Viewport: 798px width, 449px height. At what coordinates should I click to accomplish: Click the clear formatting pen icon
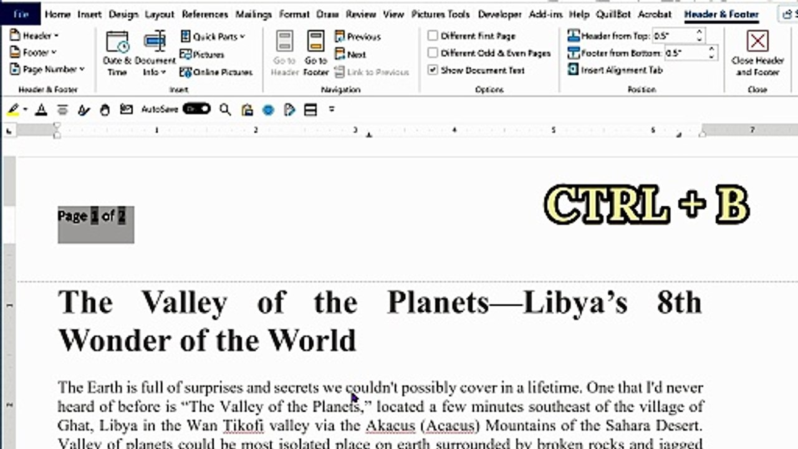84,110
